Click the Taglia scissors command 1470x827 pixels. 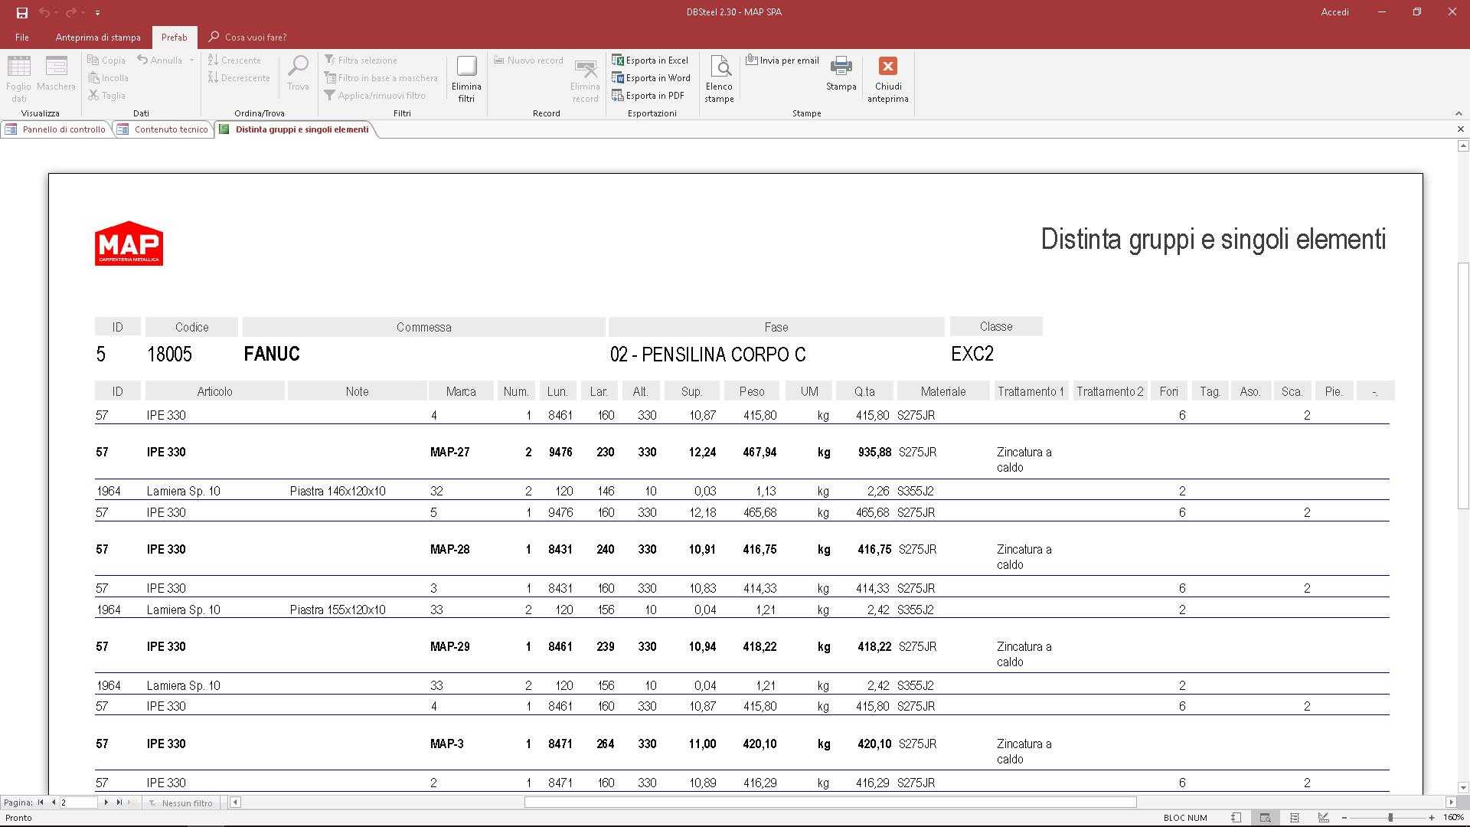[x=106, y=95]
